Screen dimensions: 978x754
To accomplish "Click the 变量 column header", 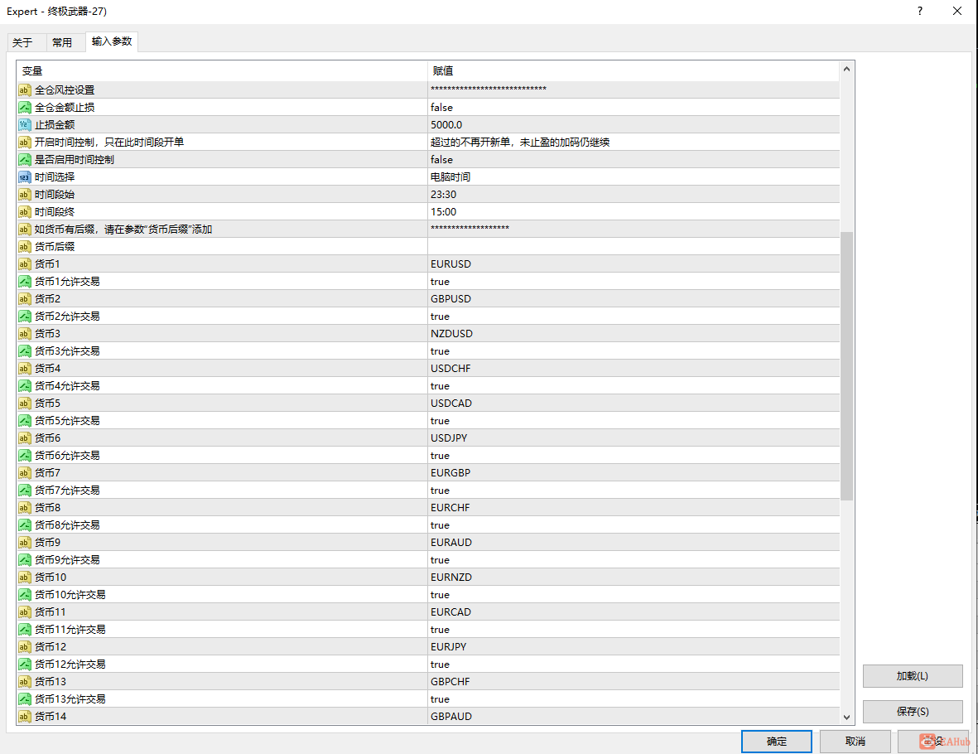I will tap(222, 70).
